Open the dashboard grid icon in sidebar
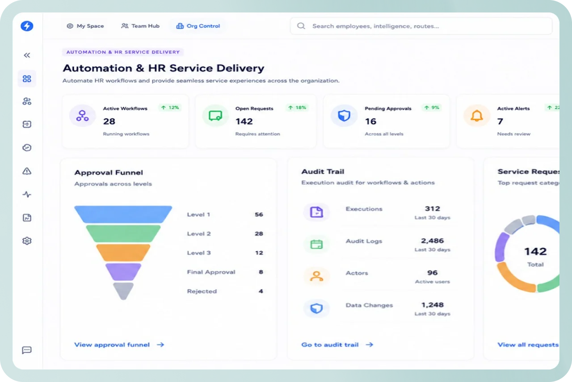572x382 pixels. (x=27, y=79)
